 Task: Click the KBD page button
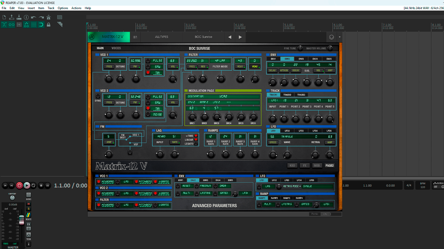click(292, 166)
